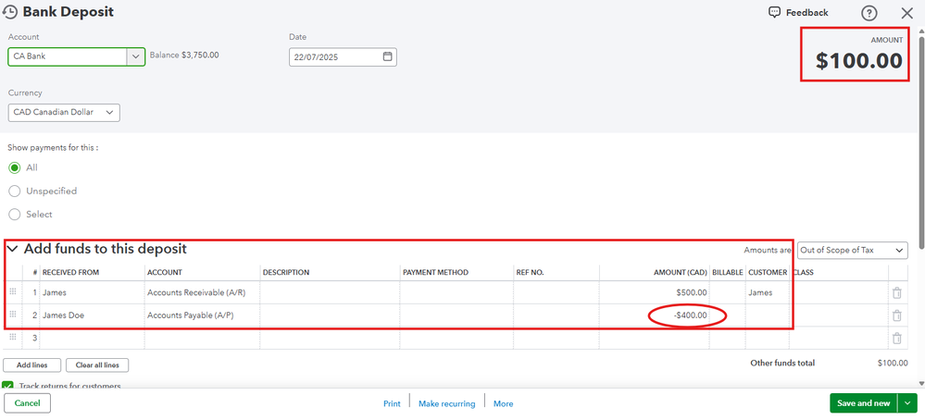Select the Unspecified payments radio button
Image resolution: width=925 pixels, height=420 pixels.
(x=14, y=191)
